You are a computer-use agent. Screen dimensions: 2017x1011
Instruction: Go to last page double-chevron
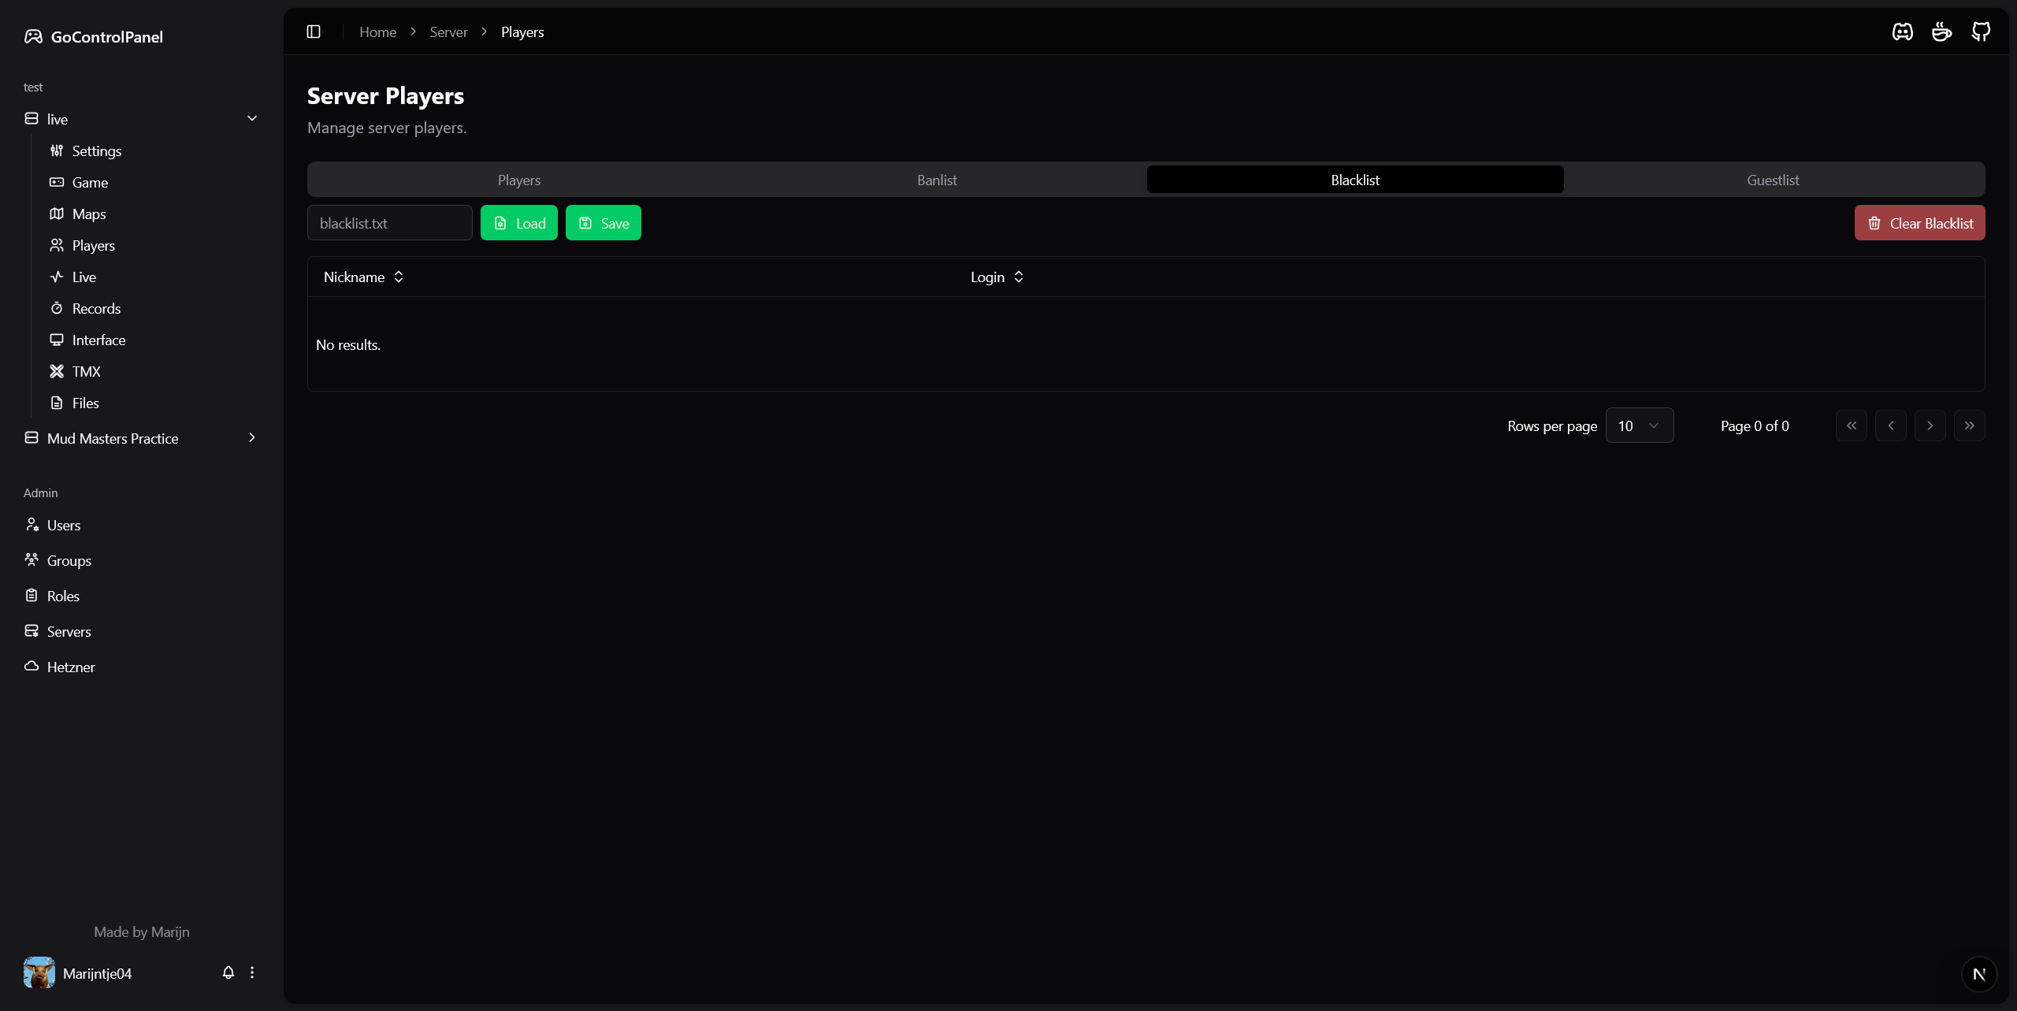point(1969,426)
